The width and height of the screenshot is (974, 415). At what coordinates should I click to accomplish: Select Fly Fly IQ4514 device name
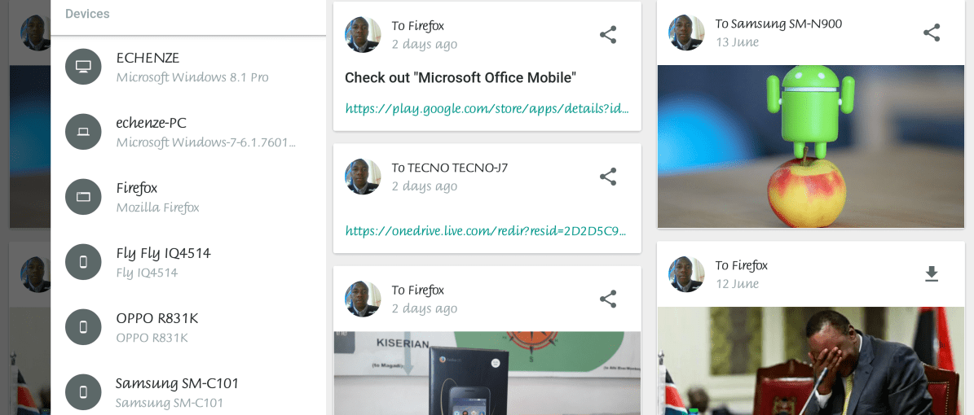coord(163,253)
